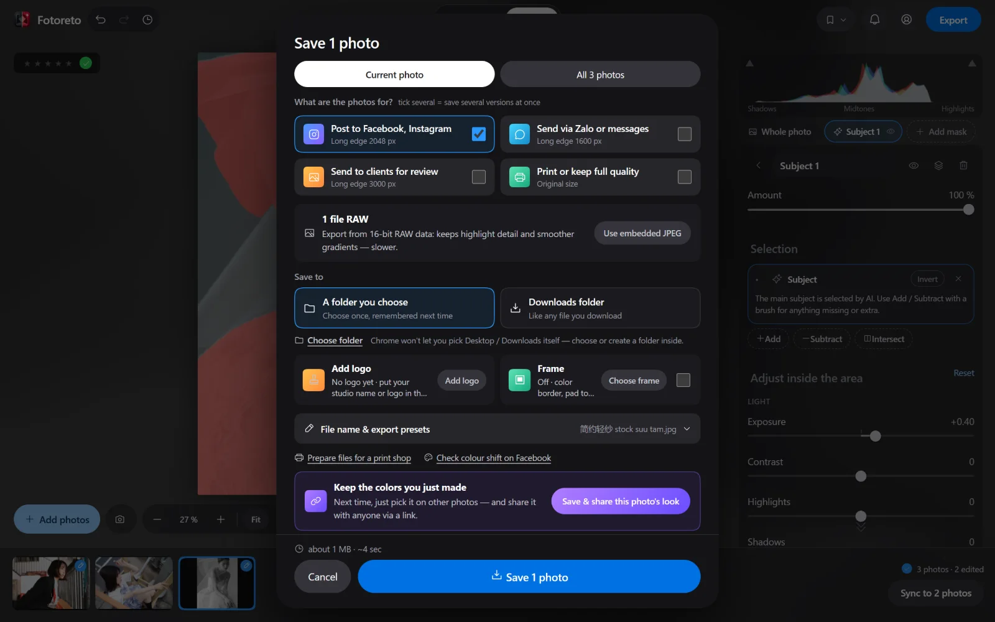Screen dimensions: 995x622
Task: Go back with Subject 1 chevron
Action: [759, 165]
